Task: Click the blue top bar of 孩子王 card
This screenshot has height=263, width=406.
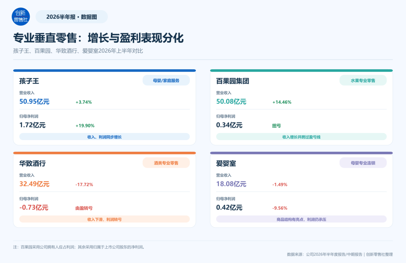Action: pyautogui.click(x=105, y=70)
